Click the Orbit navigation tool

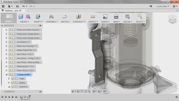pyautogui.click(x=73, y=91)
